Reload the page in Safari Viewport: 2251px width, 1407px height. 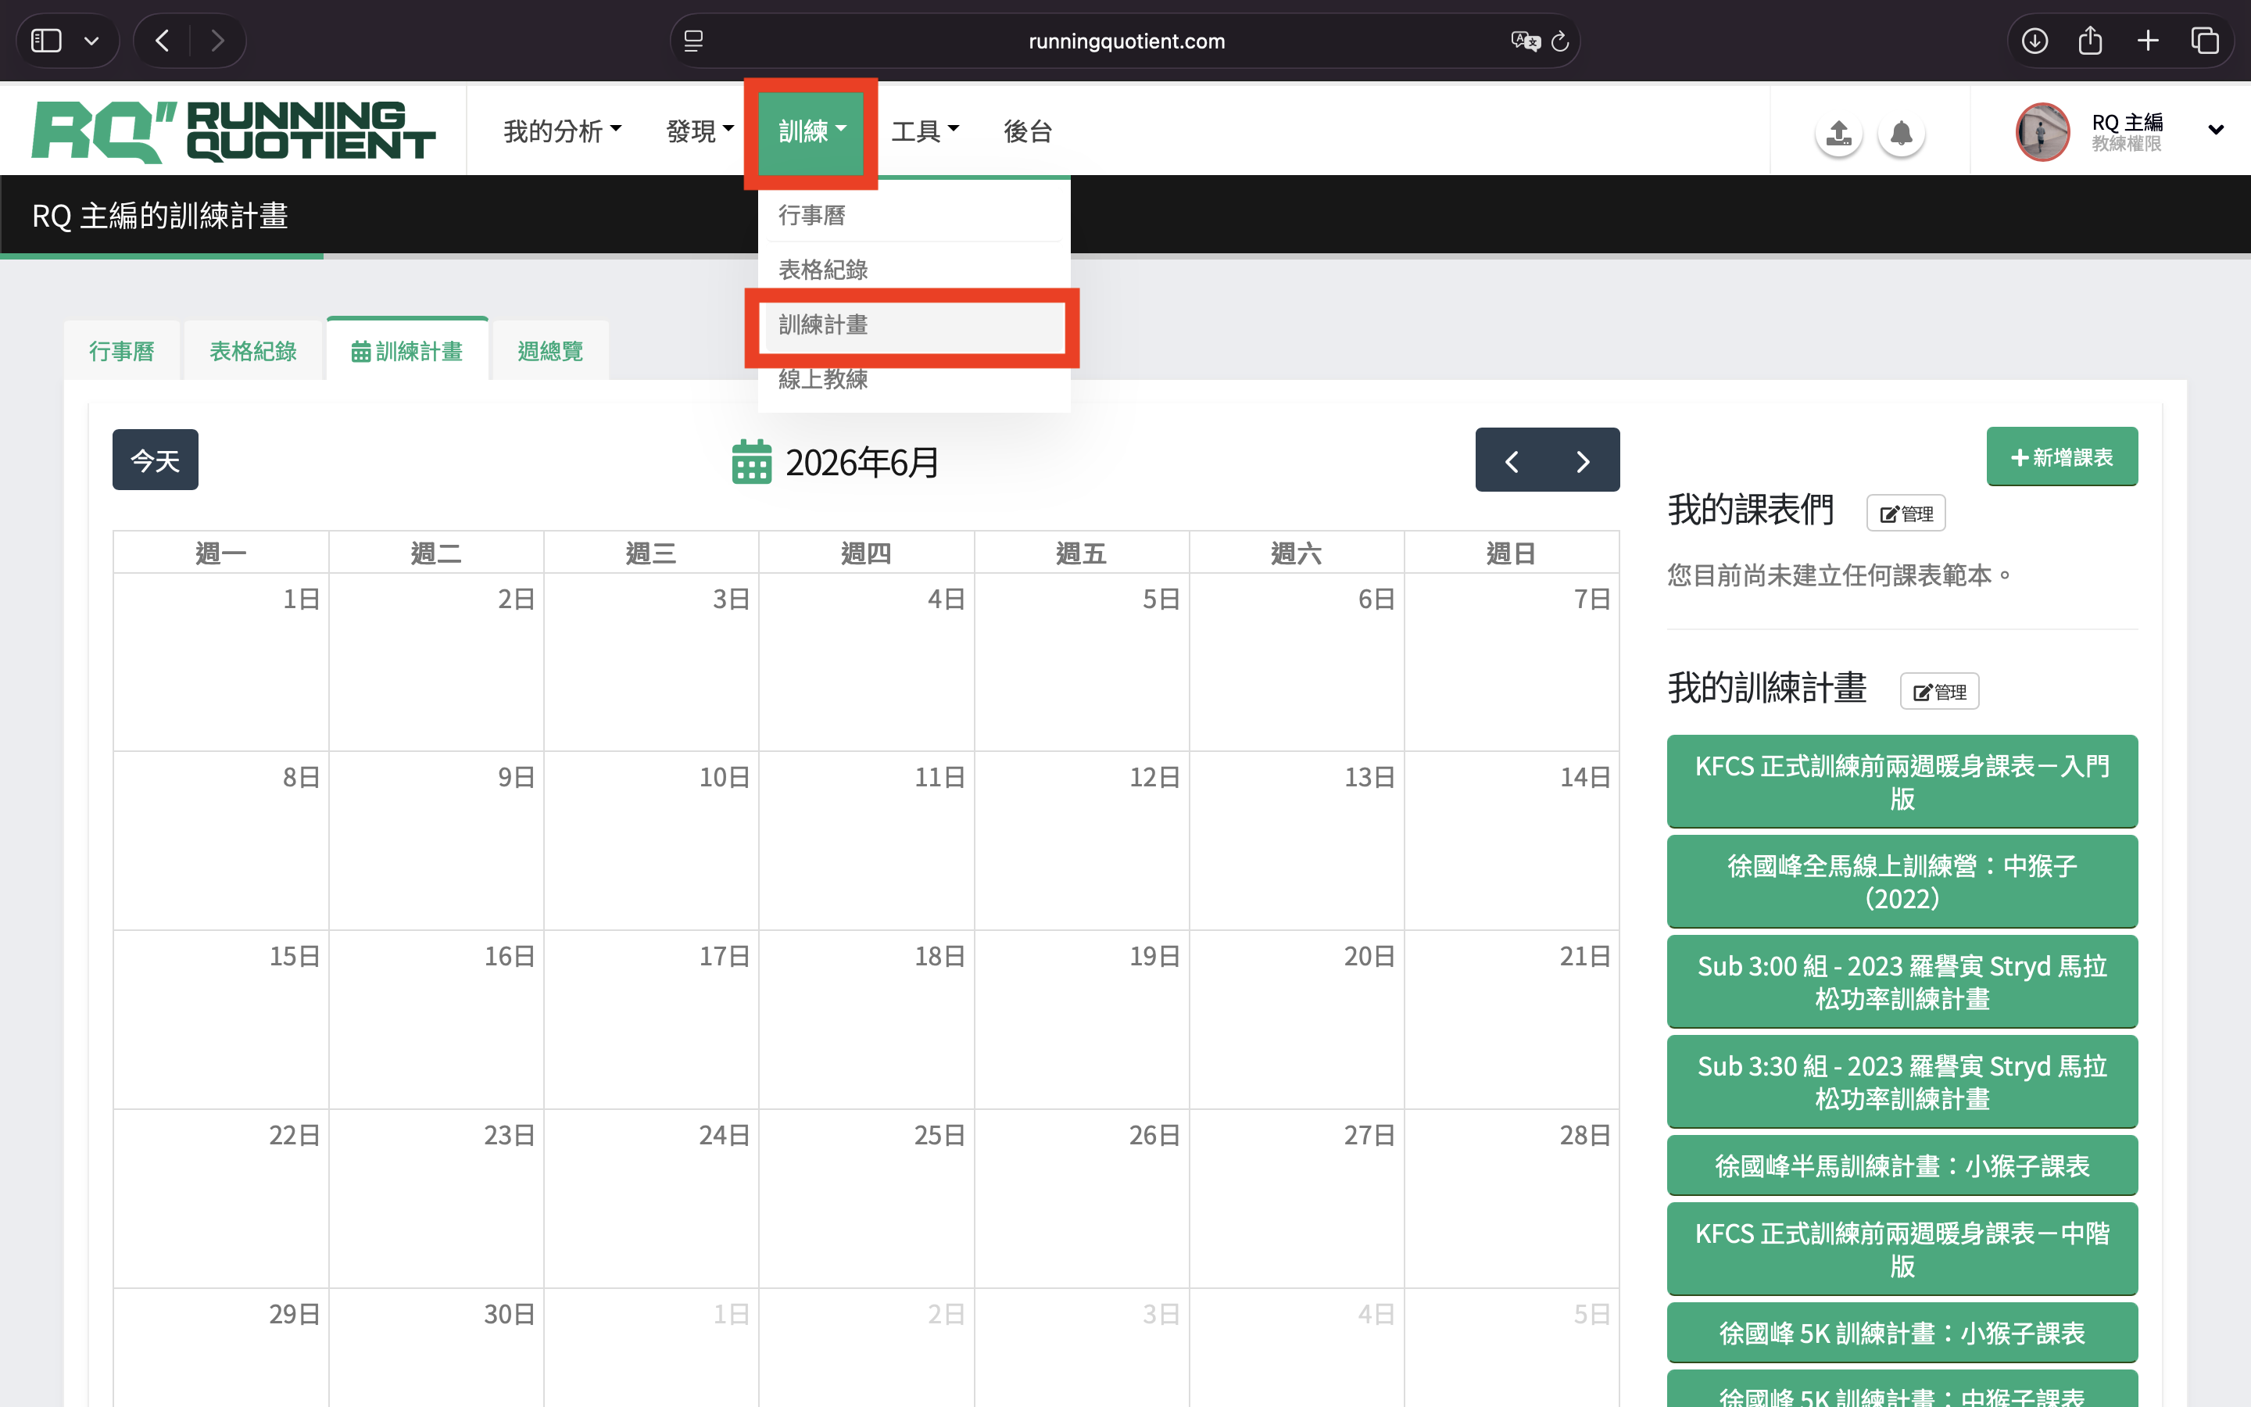(1560, 41)
